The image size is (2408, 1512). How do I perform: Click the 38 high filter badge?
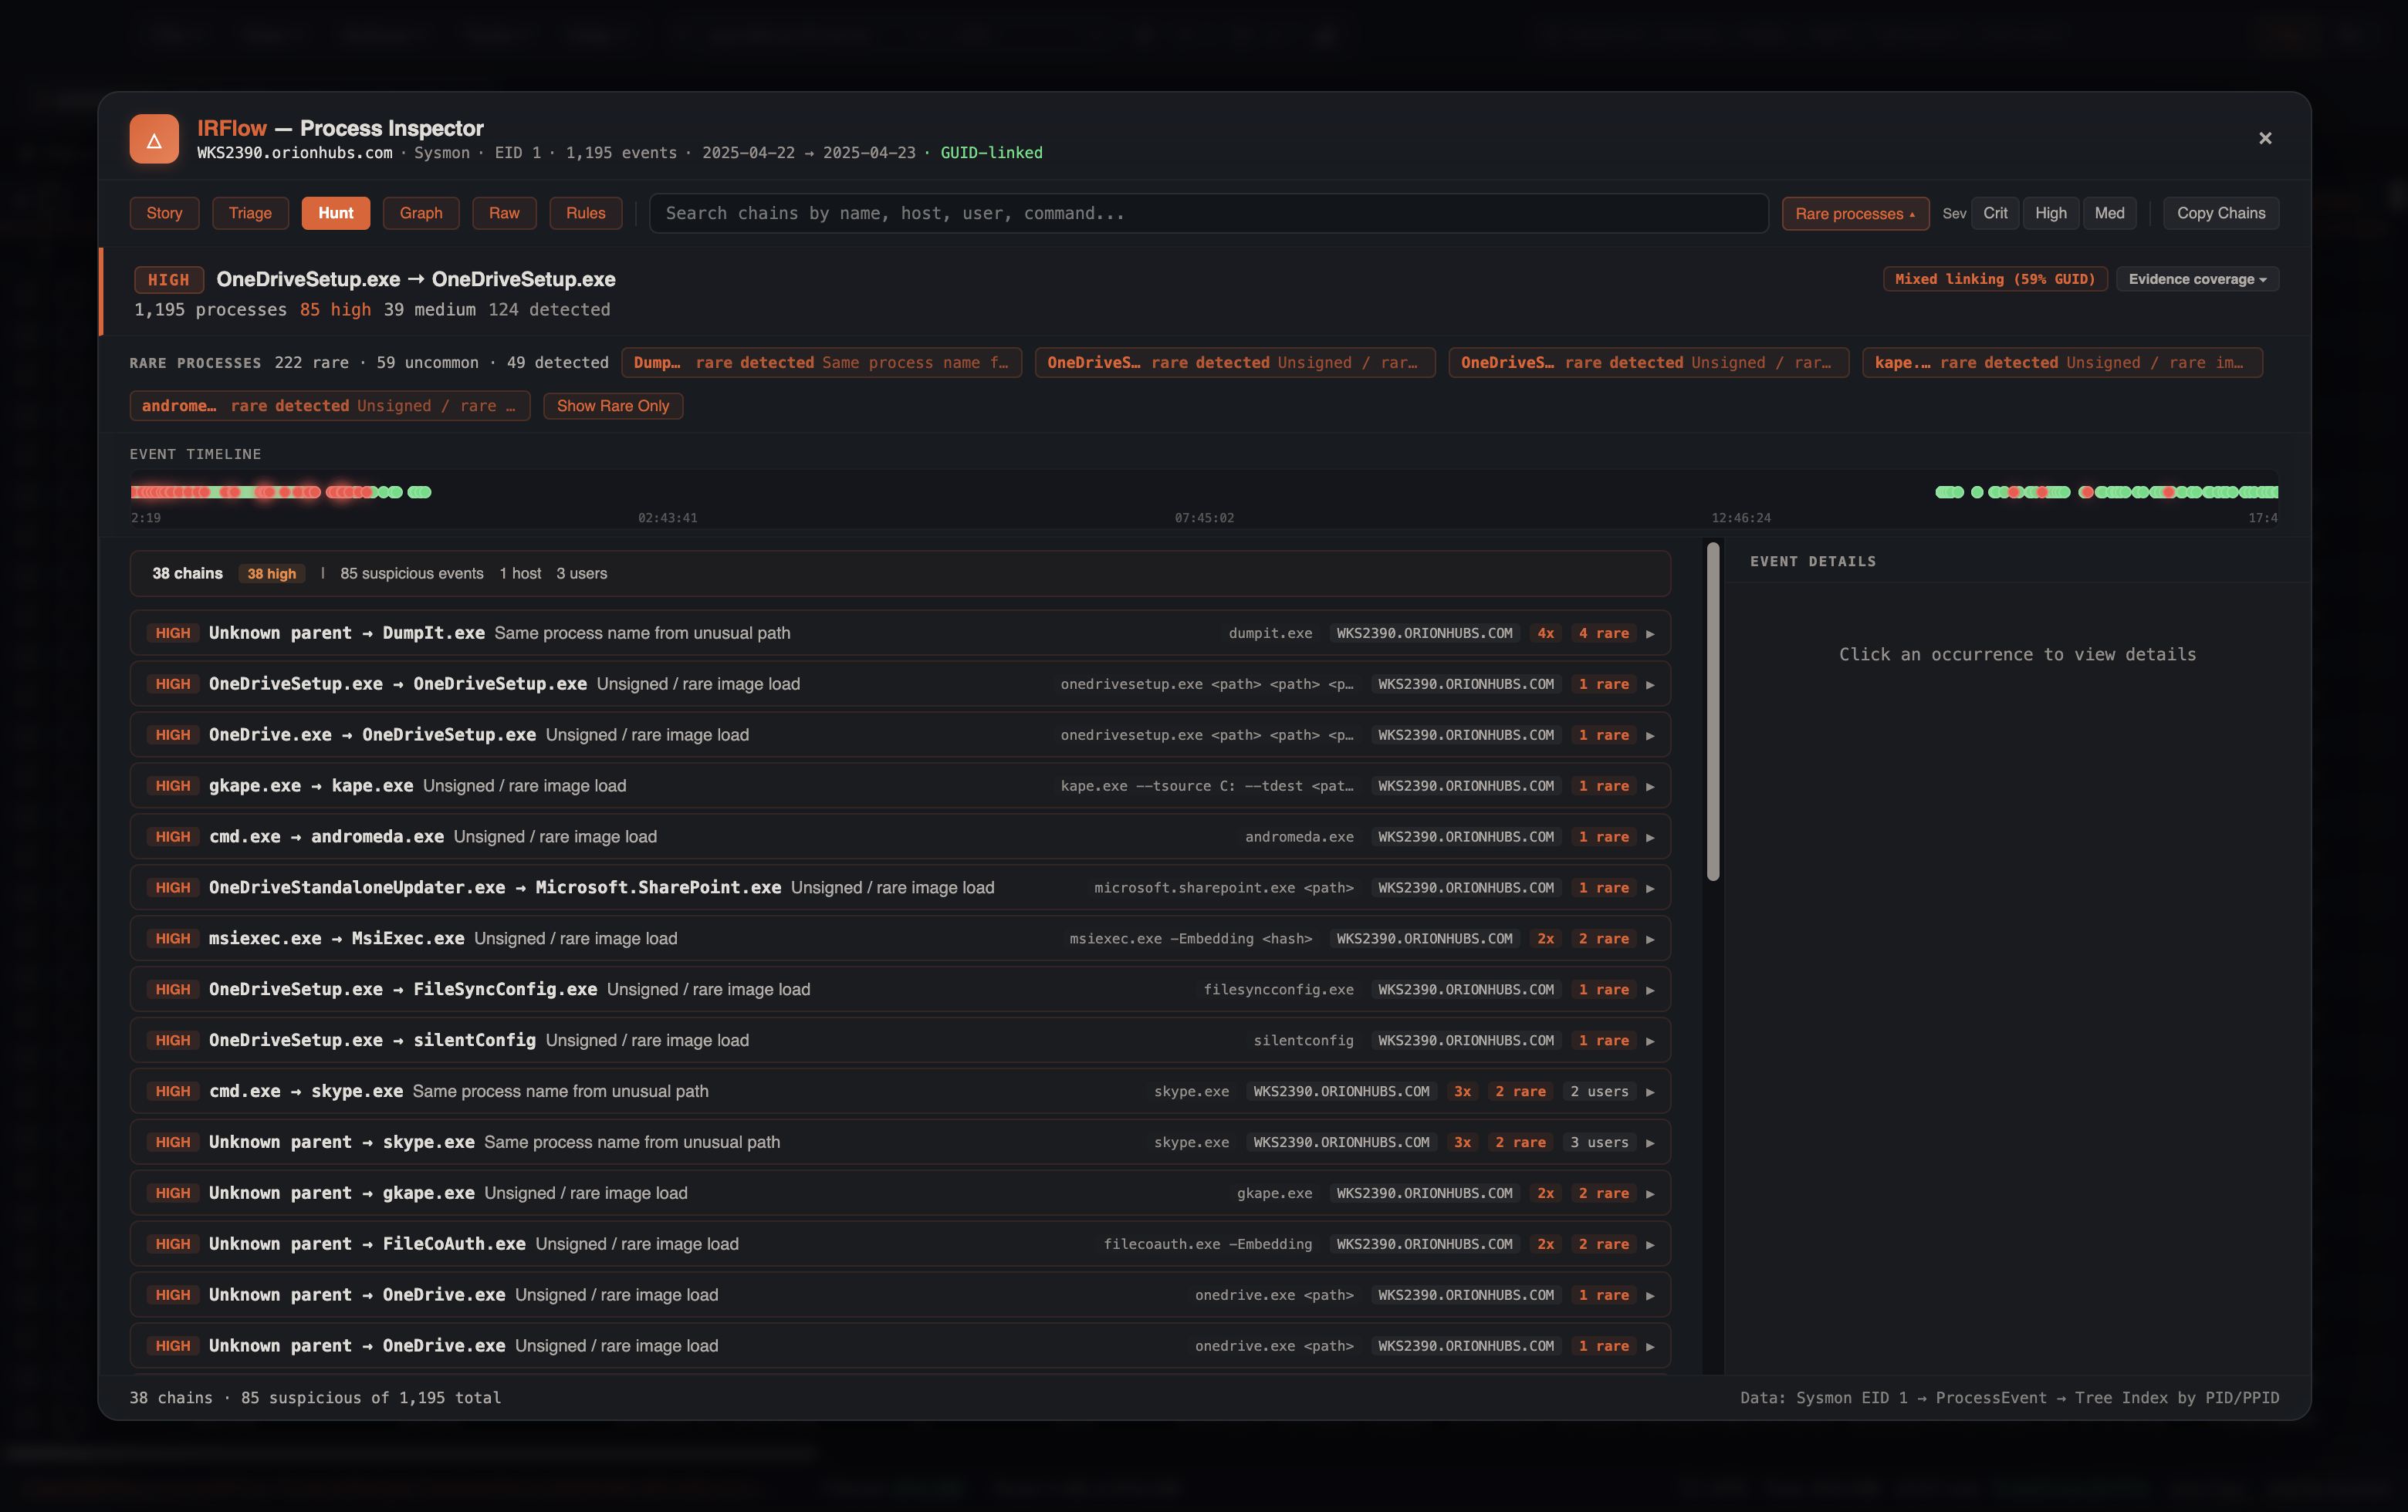pos(272,574)
